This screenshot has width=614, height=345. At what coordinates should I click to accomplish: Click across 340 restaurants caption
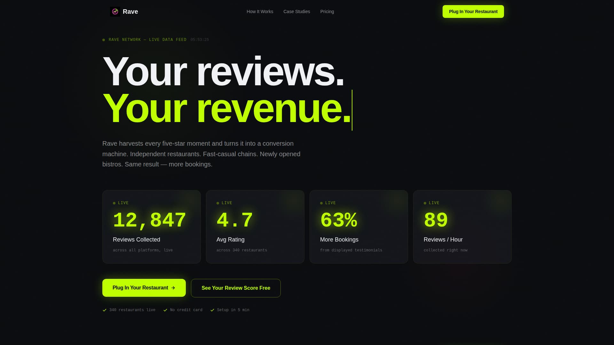pyautogui.click(x=242, y=250)
